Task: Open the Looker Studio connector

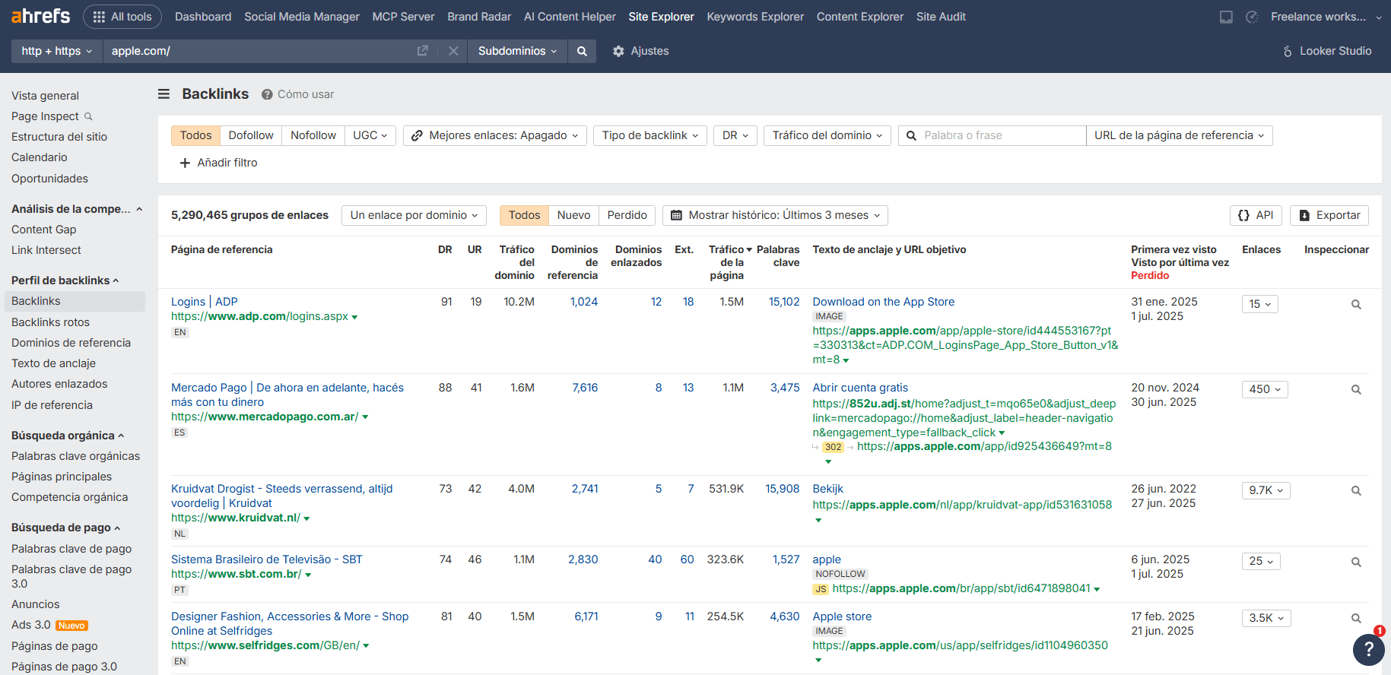Action: (x=1327, y=51)
